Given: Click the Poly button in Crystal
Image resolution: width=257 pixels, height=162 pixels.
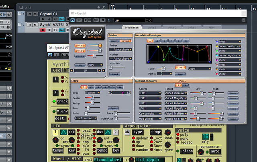Looking at the screenshot, I should (80, 65).
